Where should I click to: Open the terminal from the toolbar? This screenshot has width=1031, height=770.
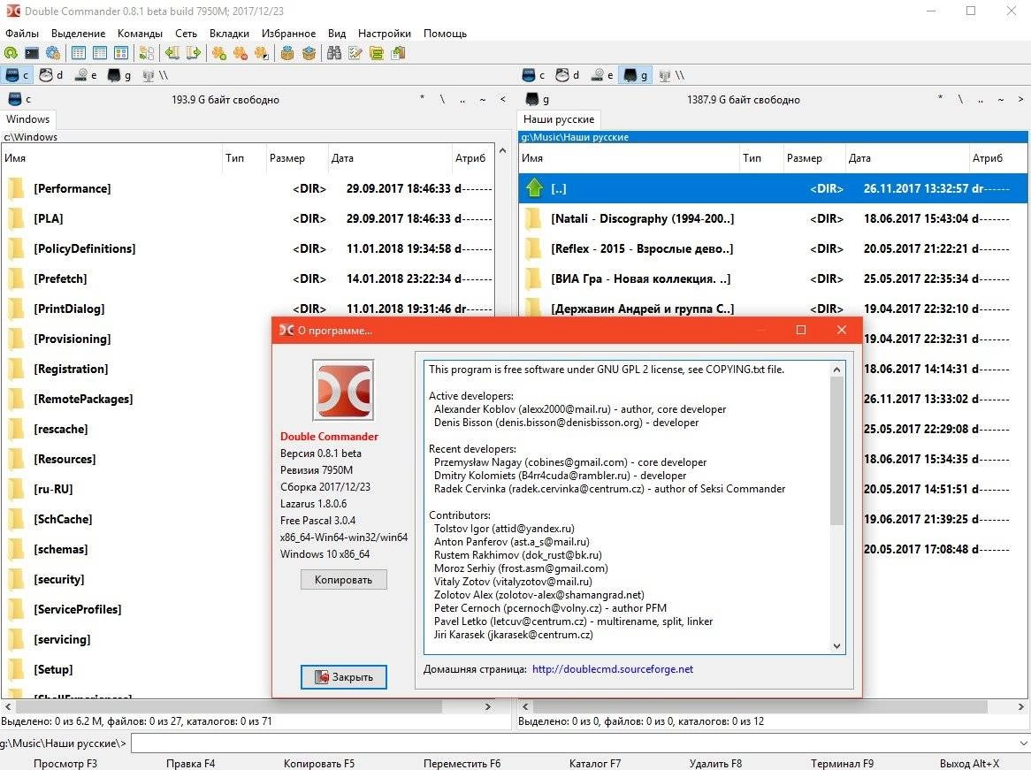pos(32,53)
